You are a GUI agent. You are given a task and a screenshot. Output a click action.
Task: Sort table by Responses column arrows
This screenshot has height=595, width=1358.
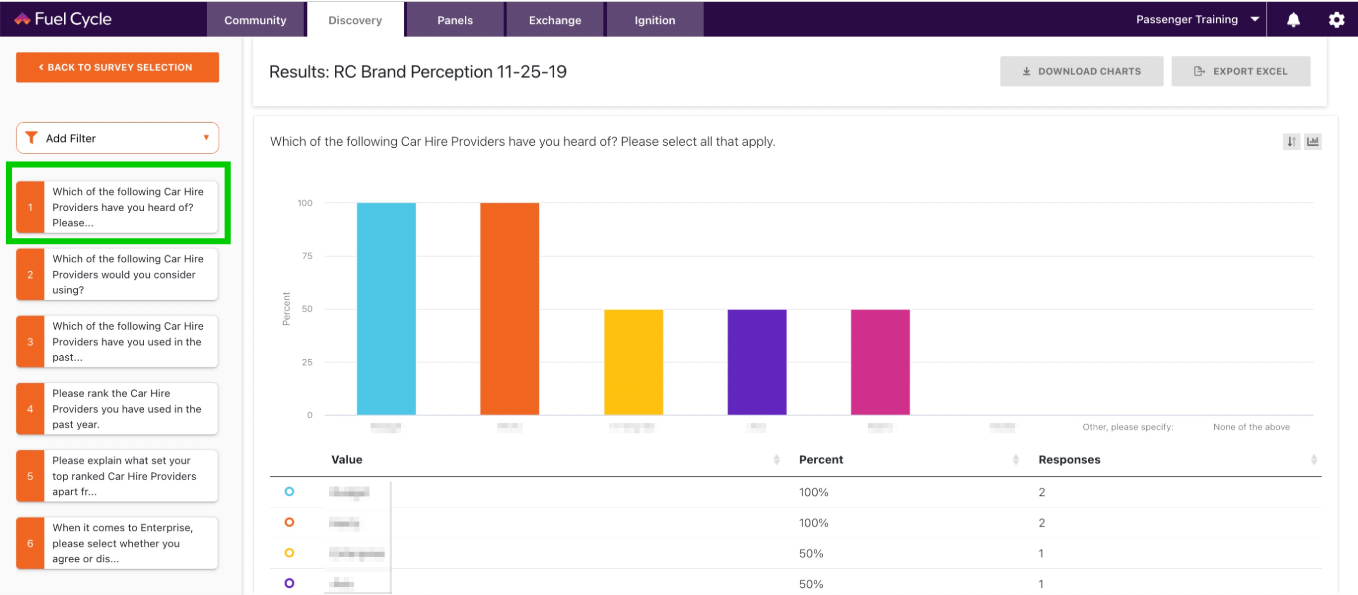point(1314,460)
